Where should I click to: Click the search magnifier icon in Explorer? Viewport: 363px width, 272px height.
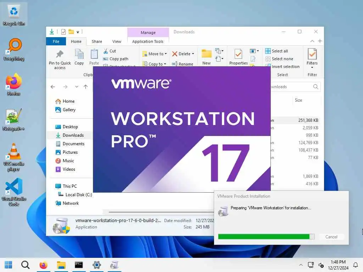(315, 87)
